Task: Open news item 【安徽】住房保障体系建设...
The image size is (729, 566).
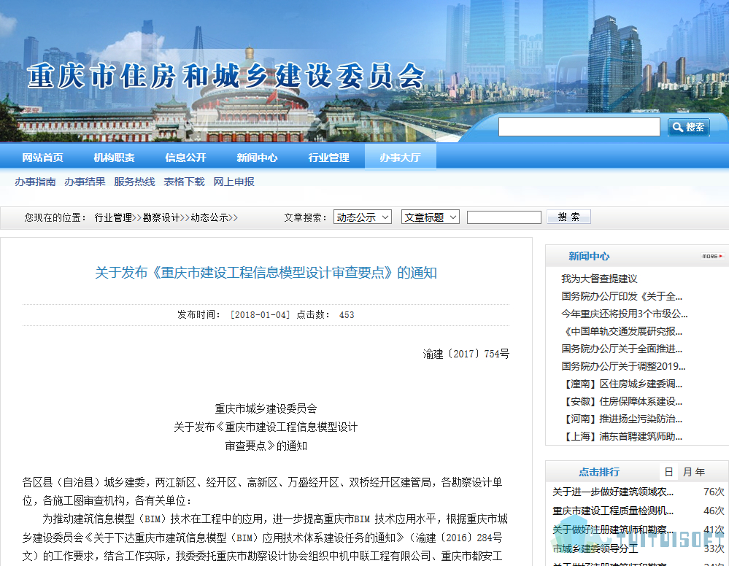Action: [622, 401]
